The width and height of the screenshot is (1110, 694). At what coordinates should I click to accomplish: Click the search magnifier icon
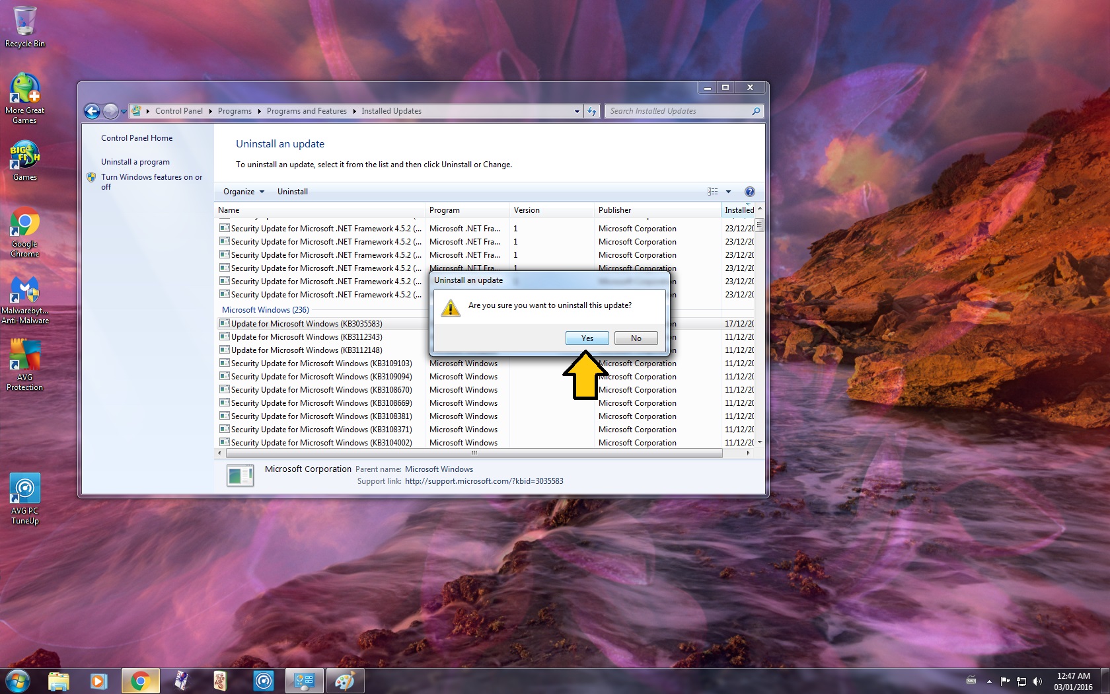click(x=756, y=111)
